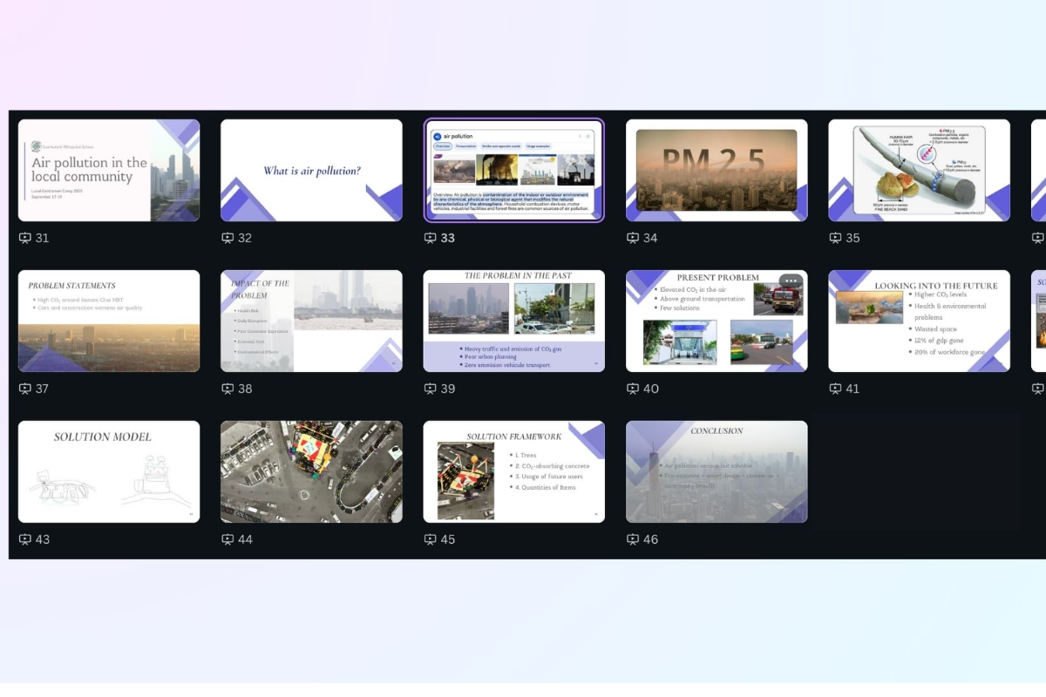Click the slide icon beside number 39
The image size is (1046, 697).
point(431,389)
